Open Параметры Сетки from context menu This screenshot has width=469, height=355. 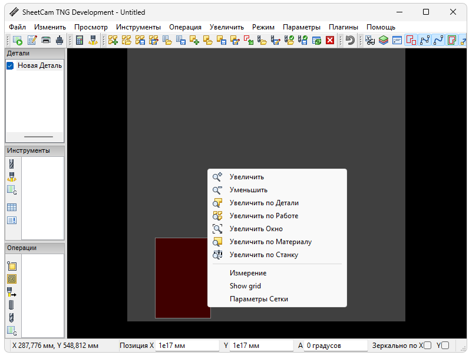click(278, 299)
